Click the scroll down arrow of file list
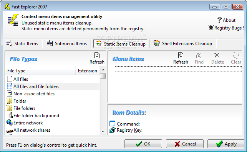This screenshot has width=247, height=152. click(103, 131)
